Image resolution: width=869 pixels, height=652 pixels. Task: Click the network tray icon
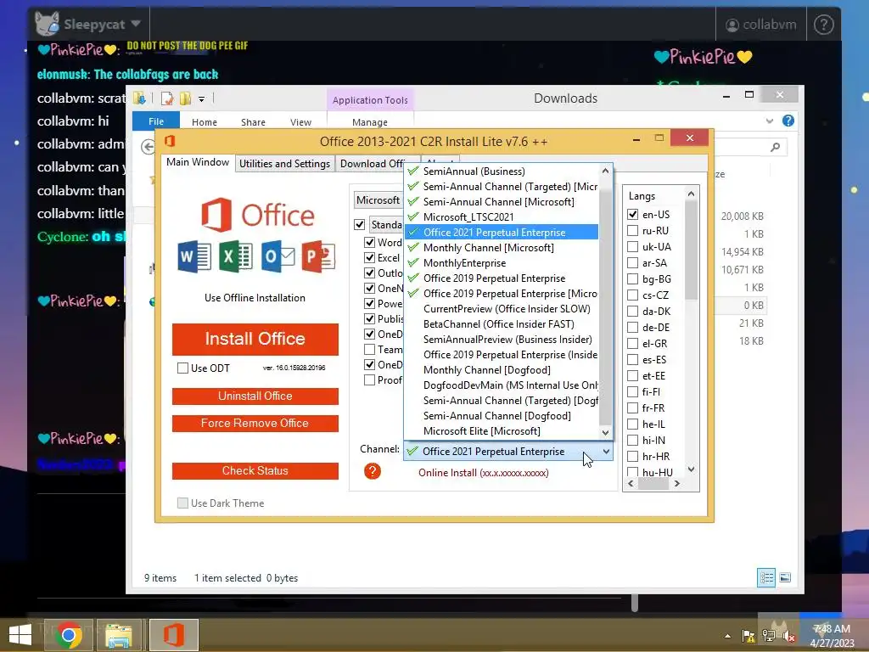(x=769, y=637)
